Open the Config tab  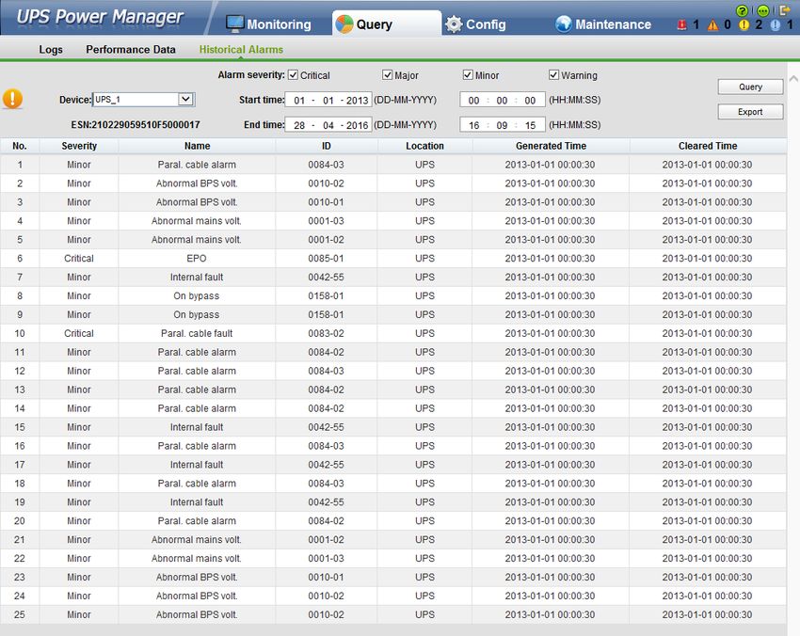[x=475, y=24]
